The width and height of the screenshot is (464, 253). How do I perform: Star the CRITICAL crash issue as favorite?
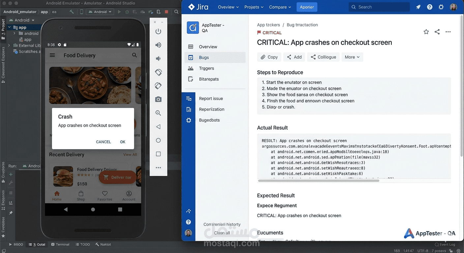coord(426,32)
